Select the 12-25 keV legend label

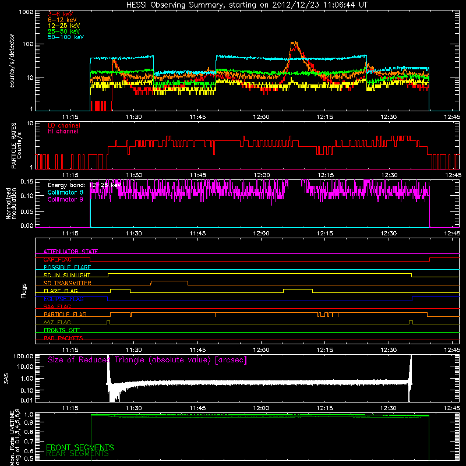click(x=63, y=26)
